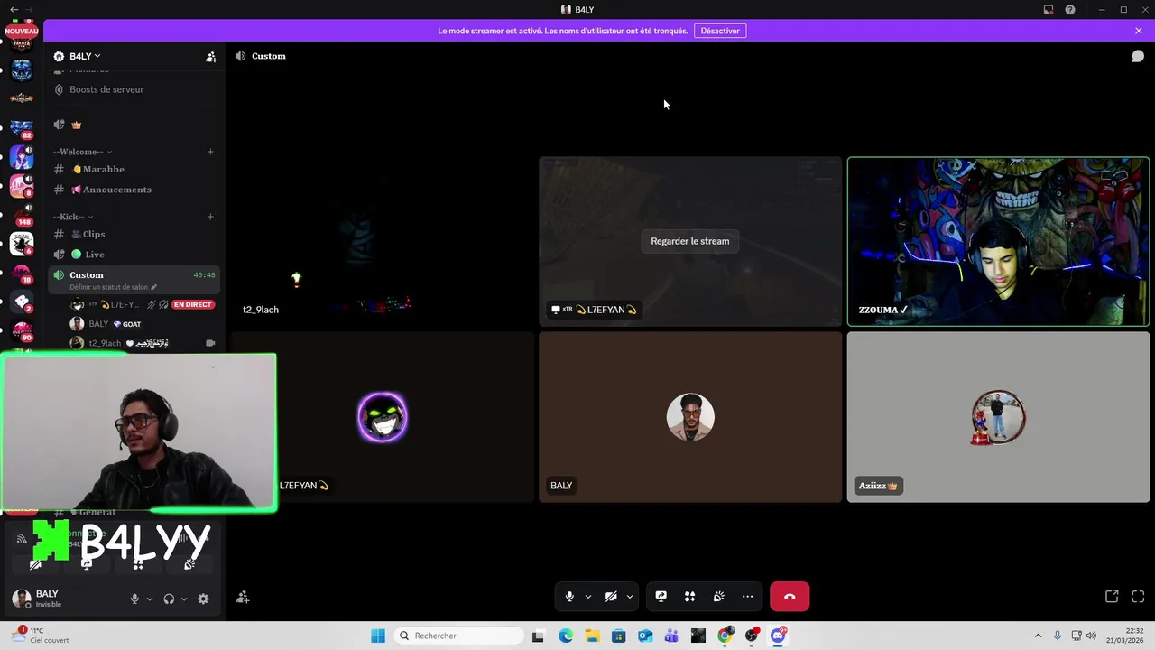Select BALY GOAT in the voice list

coord(143,324)
